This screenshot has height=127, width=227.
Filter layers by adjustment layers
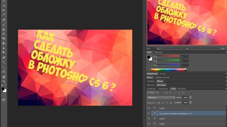point(170,93)
